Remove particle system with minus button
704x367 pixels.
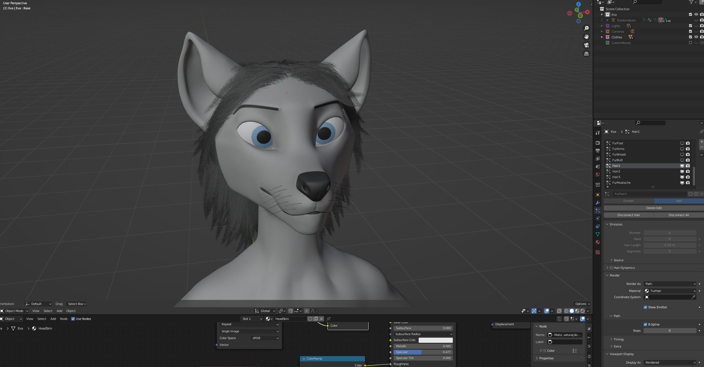point(701,147)
